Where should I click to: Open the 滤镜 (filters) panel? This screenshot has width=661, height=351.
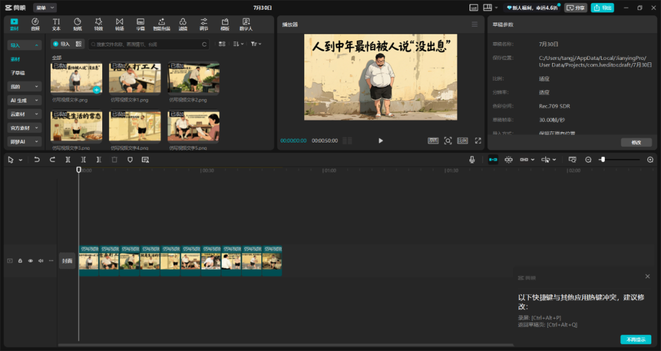[182, 24]
